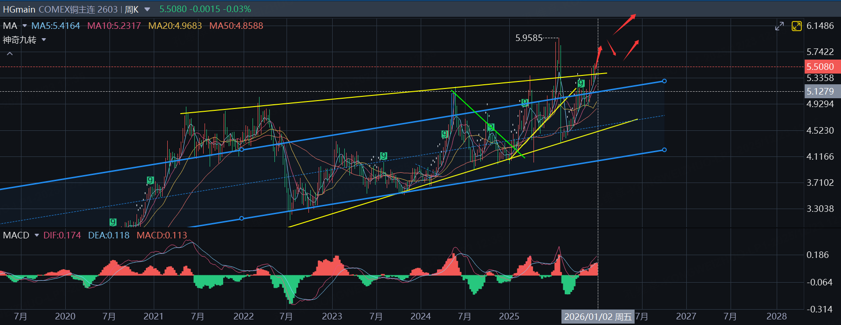Click the 2026/01/02 周五 date tag
Viewport: 841px width, 325px height.
(x=598, y=317)
